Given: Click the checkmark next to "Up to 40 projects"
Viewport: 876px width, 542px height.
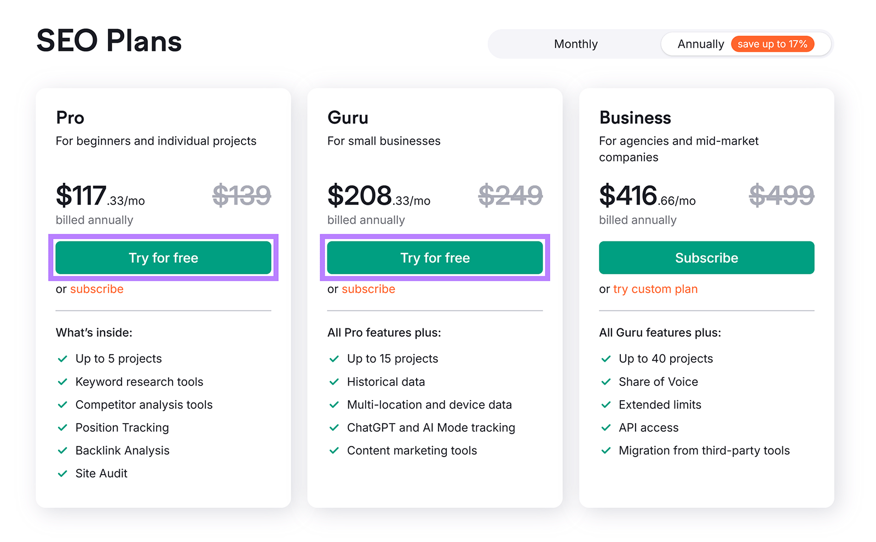Looking at the screenshot, I should coord(606,359).
